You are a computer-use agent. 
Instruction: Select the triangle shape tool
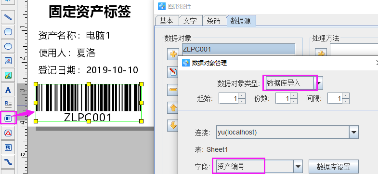8,133
